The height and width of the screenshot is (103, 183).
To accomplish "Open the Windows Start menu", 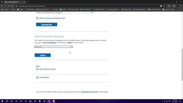I will (x=2, y=101).
